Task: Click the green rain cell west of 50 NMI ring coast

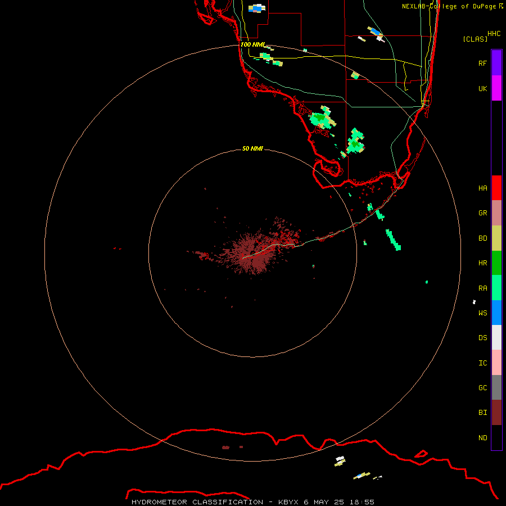Action: click(x=323, y=119)
